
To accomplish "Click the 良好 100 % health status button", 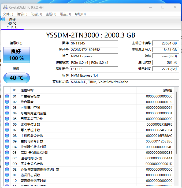I will pyautogui.click(x=17, y=55).
